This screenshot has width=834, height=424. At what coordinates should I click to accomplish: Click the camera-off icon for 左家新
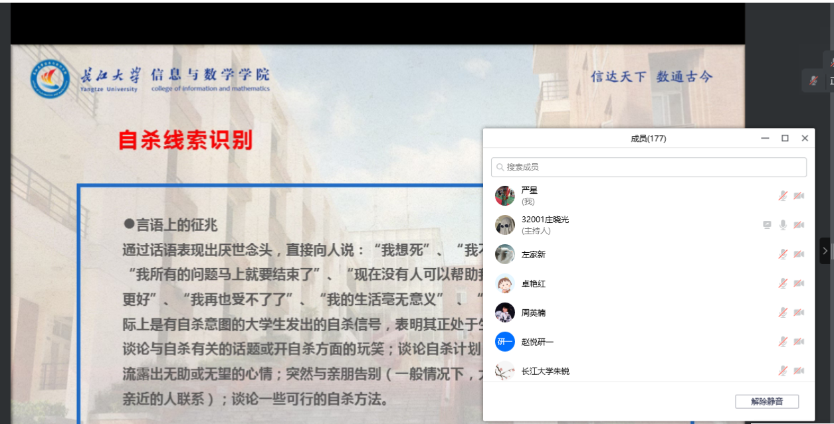pos(799,254)
